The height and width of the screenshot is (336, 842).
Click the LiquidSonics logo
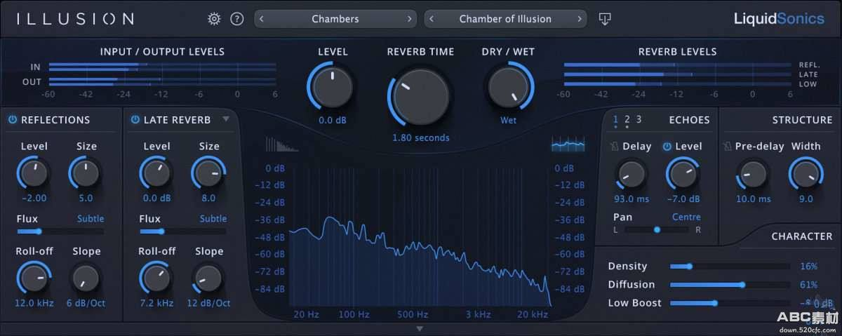click(x=779, y=19)
